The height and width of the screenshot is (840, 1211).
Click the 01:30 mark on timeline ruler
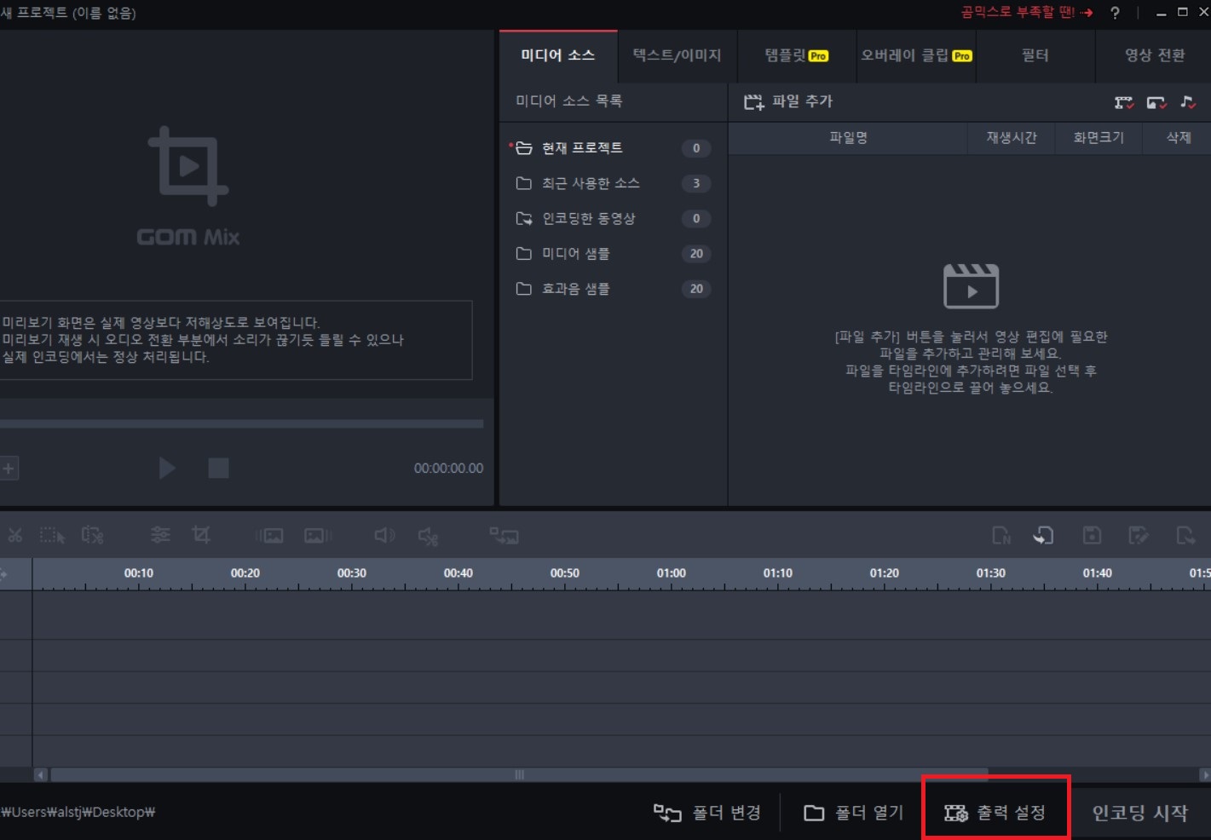click(x=990, y=573)
